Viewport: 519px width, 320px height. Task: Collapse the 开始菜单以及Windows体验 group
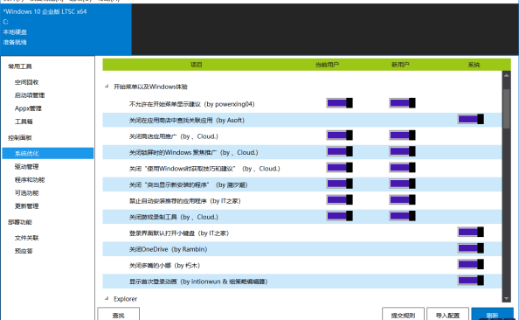coord(107,87)
